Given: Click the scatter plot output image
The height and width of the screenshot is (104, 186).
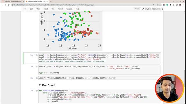Looking at the screenshot, I should click(x=71, y=31).
